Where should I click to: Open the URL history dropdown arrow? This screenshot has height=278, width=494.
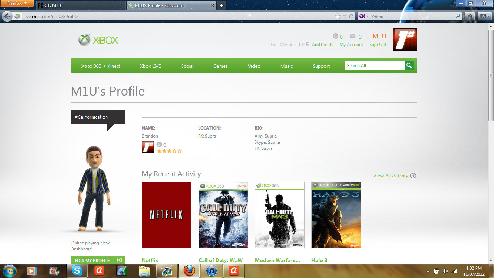(x=345, y=16)
